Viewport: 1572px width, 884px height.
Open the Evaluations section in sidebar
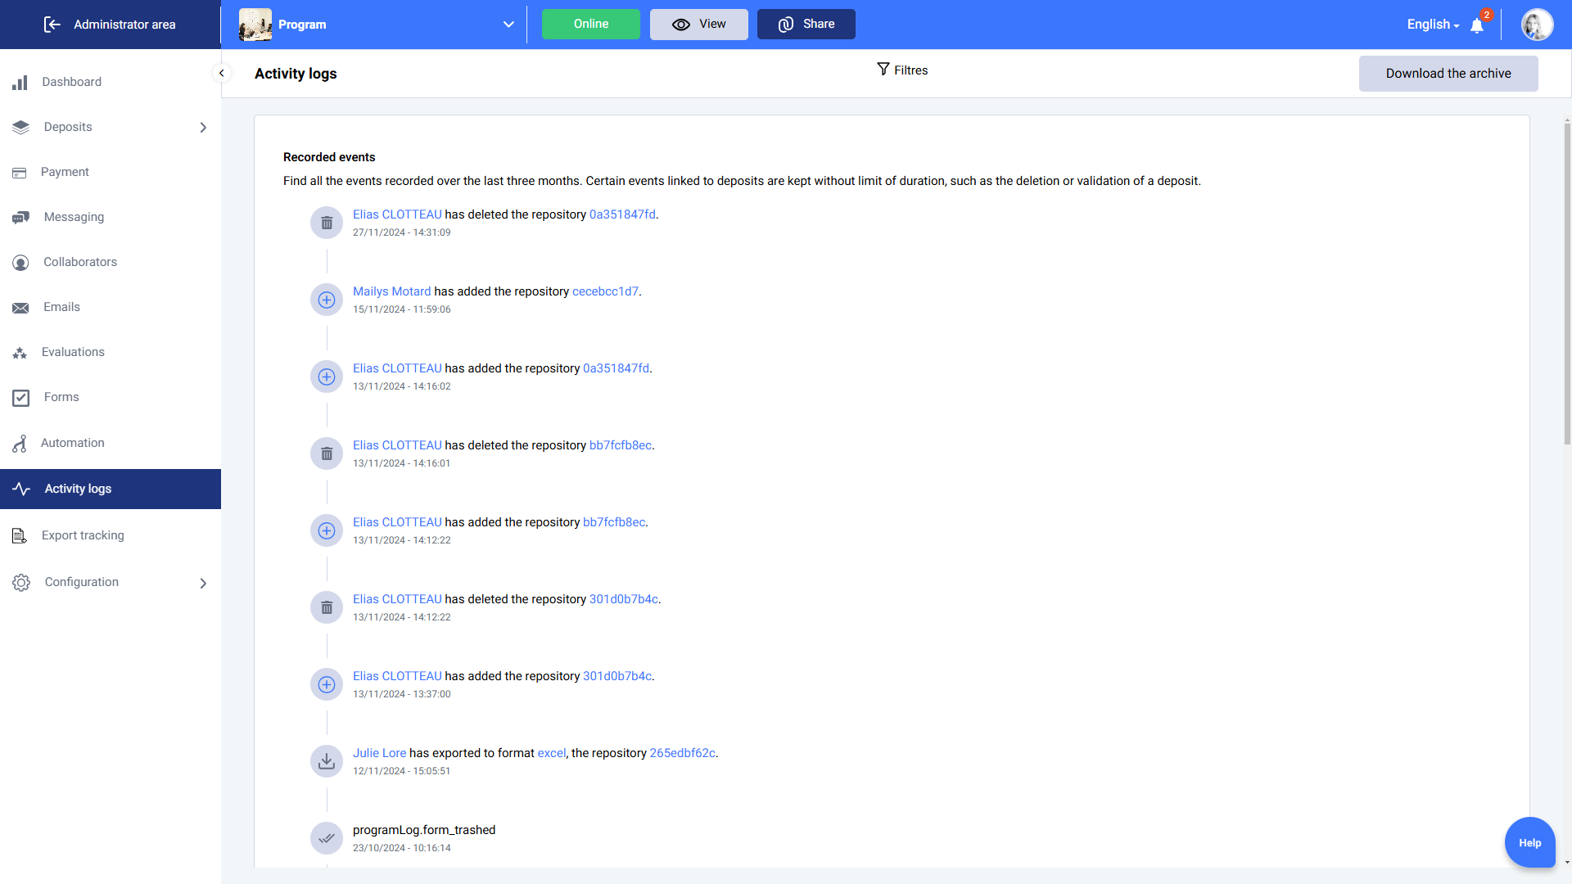pos(73,352)
